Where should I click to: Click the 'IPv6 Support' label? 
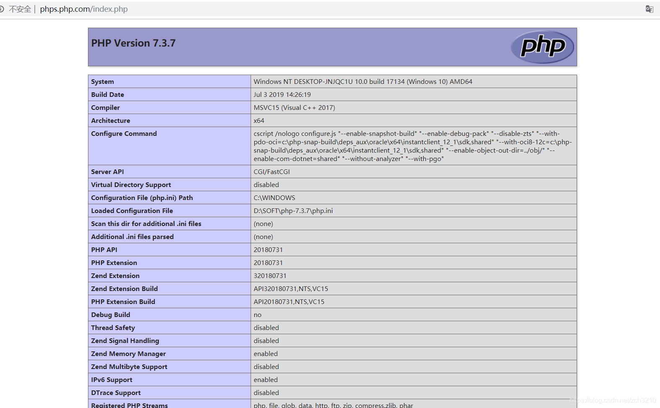(111, 379)
